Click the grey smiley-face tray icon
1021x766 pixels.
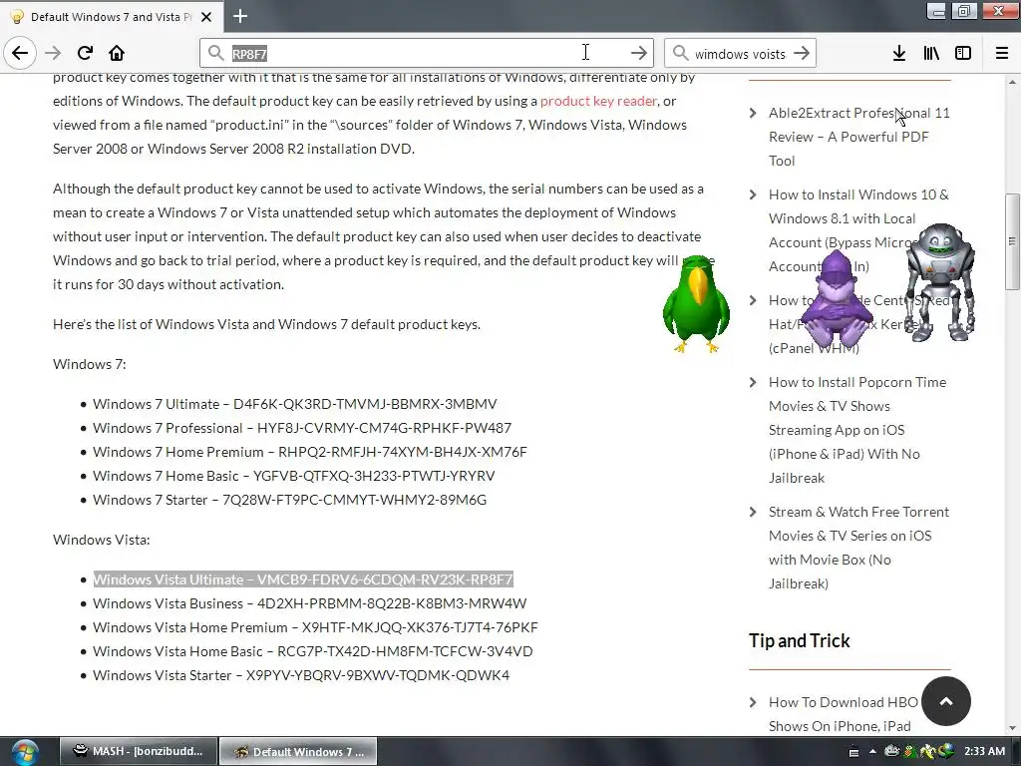click(892, 751)
